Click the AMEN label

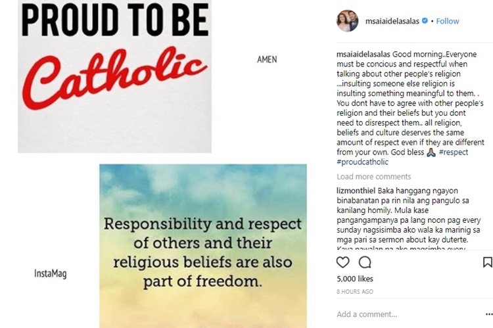click(x=267, y=59)
